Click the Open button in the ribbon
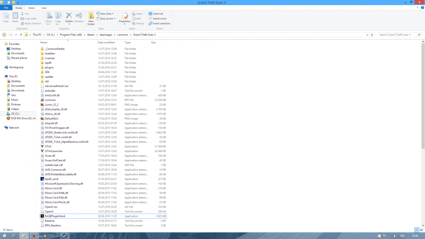The image size is (425, 239). point(139,14)
